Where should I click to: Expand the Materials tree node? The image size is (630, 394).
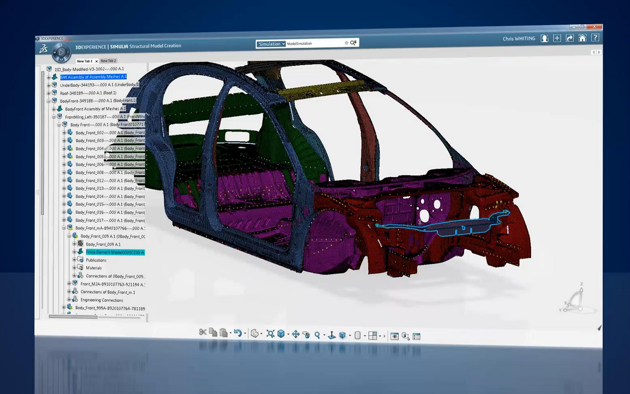74,268
